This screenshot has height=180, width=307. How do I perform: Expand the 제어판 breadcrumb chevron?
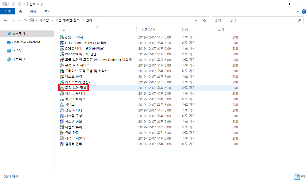click(52, 20)
